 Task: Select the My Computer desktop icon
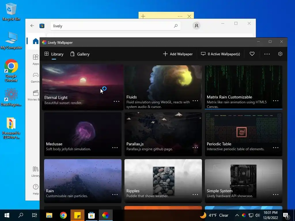(x=11, y=41)
